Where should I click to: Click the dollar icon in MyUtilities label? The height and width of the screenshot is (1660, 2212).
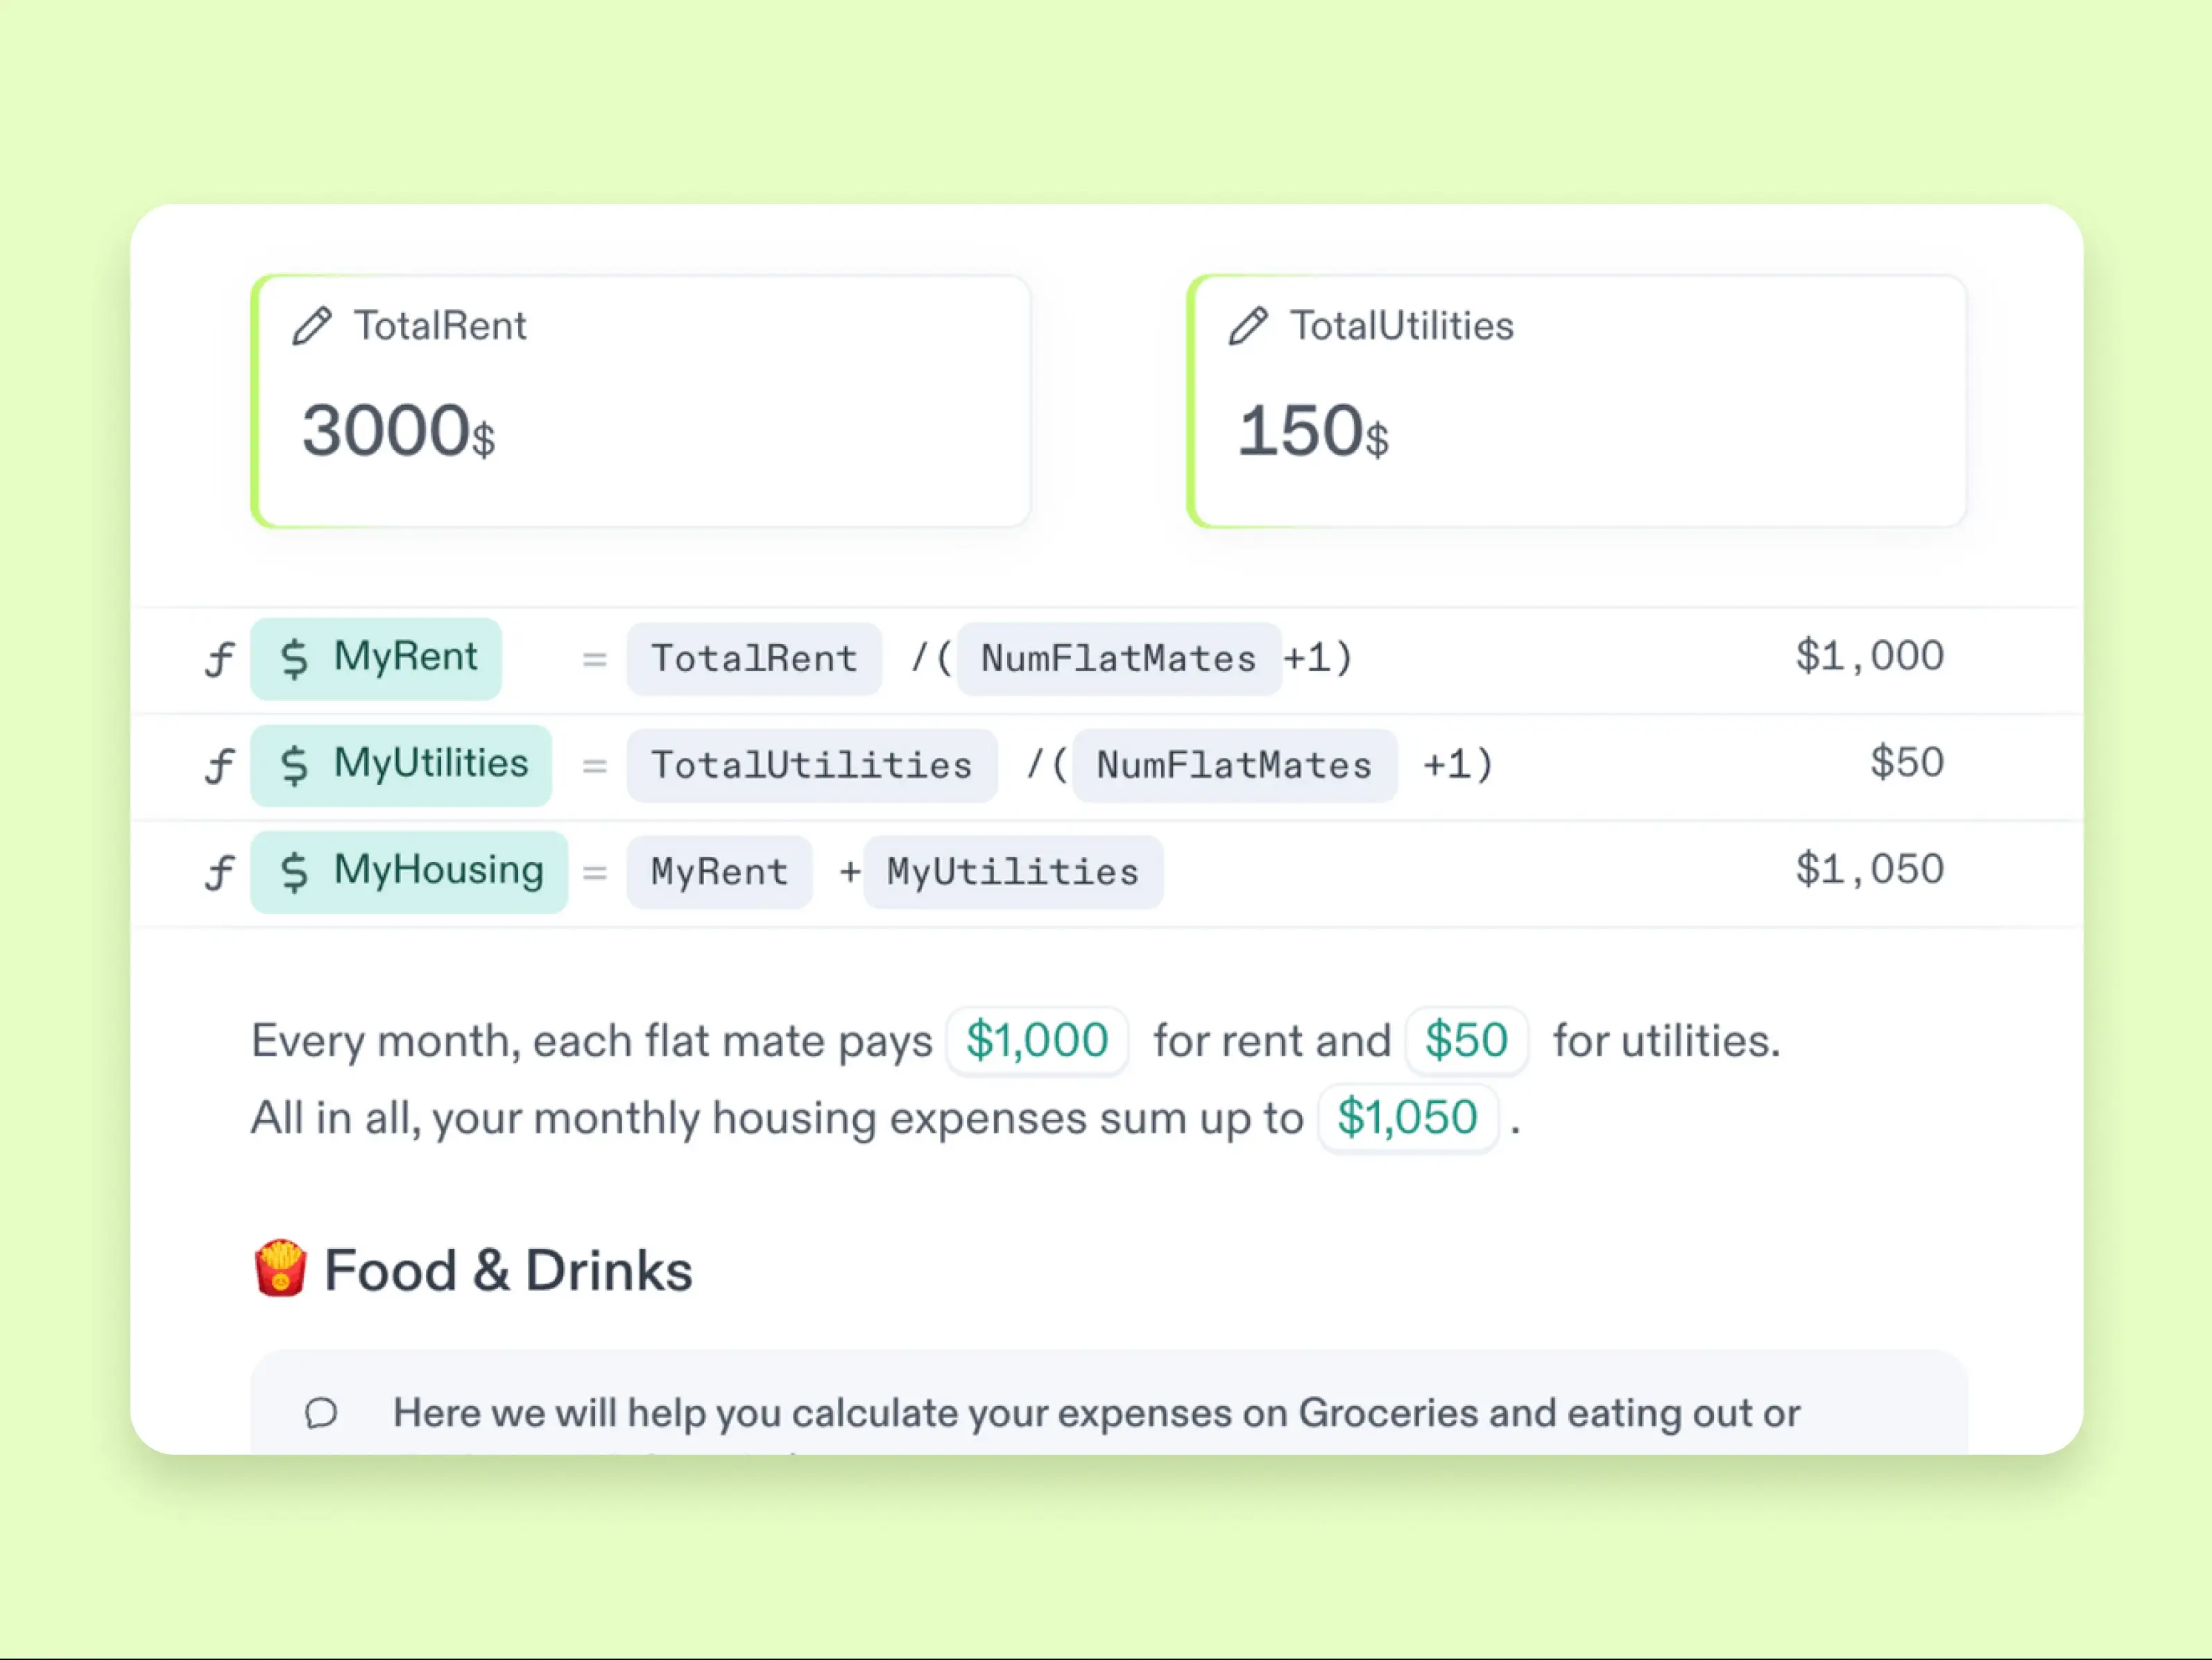point(294,766)
